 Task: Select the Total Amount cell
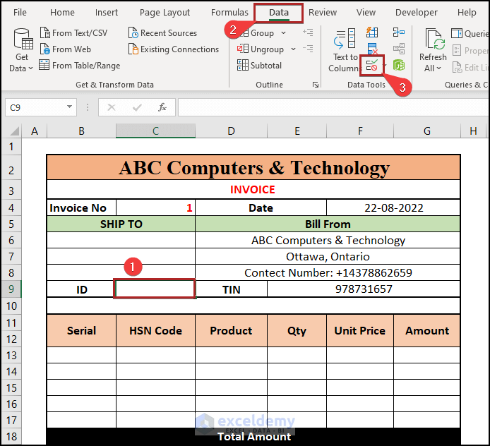253,436
